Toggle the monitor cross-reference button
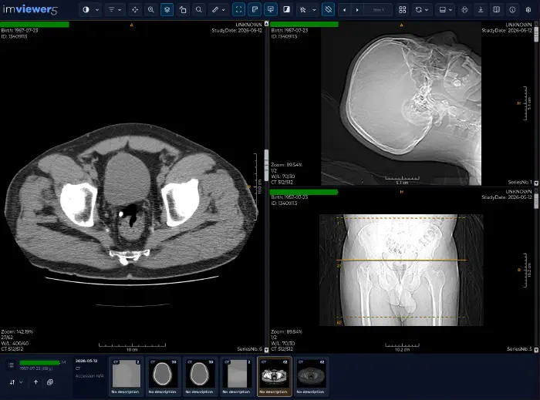Image resolution: width=540 pixels, height=400 pixels. [271, 9]
